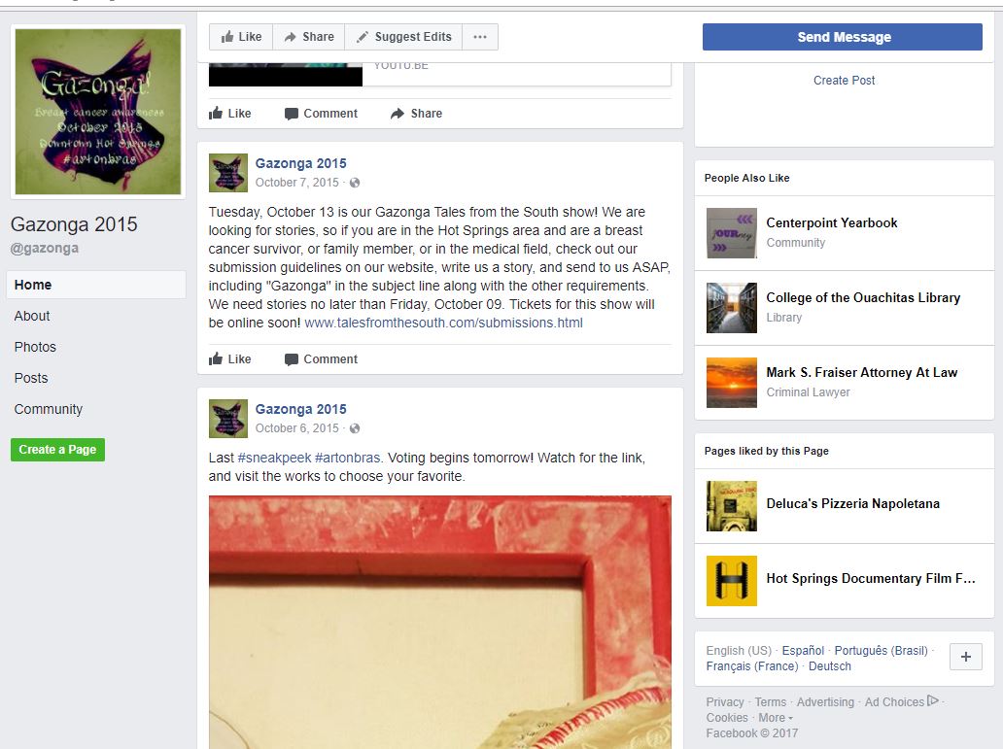This screenshot has height=749, width=1003.
Task: Click the Suggest Edits pencil button
Action: click(403, 37)
